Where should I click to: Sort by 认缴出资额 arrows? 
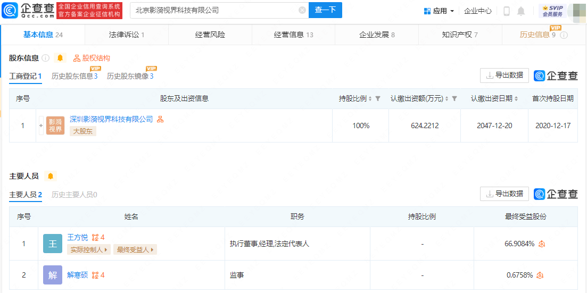(447, 99)
